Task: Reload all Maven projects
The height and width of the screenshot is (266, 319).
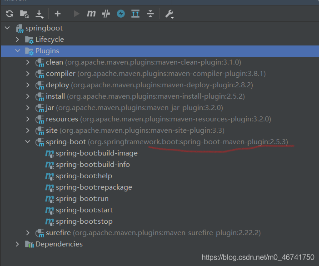Action: point(10,14)
